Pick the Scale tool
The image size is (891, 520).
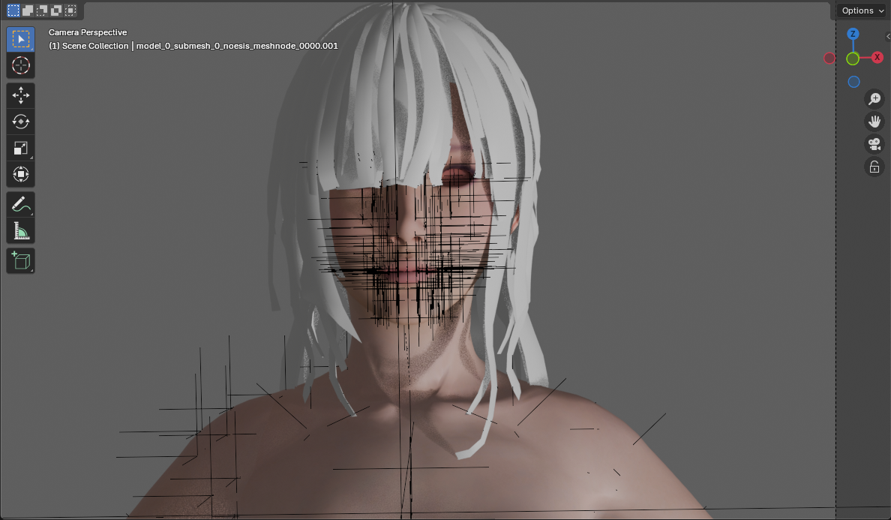point(20,148)
